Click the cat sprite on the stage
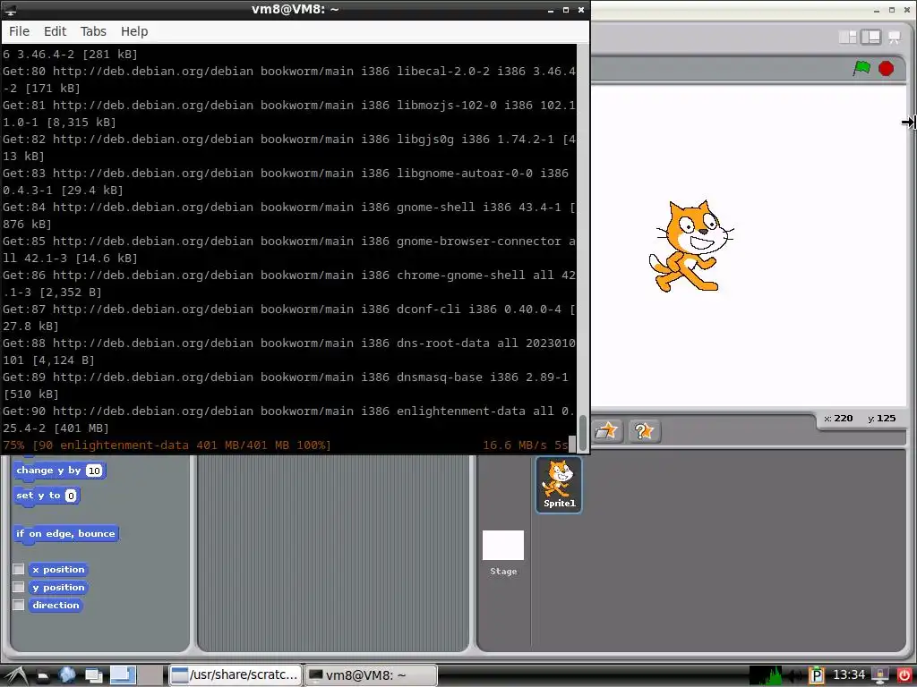 coord(690,246)
